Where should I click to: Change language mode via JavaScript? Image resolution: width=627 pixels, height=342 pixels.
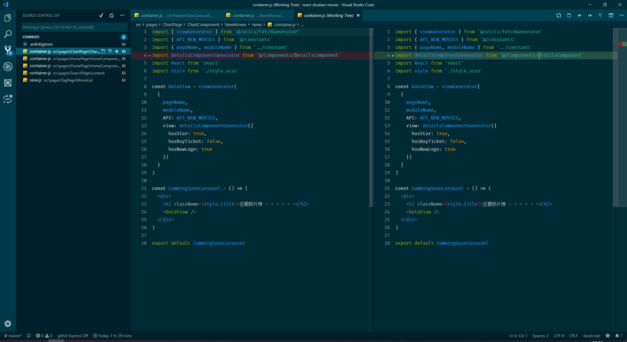coord(591,335)
